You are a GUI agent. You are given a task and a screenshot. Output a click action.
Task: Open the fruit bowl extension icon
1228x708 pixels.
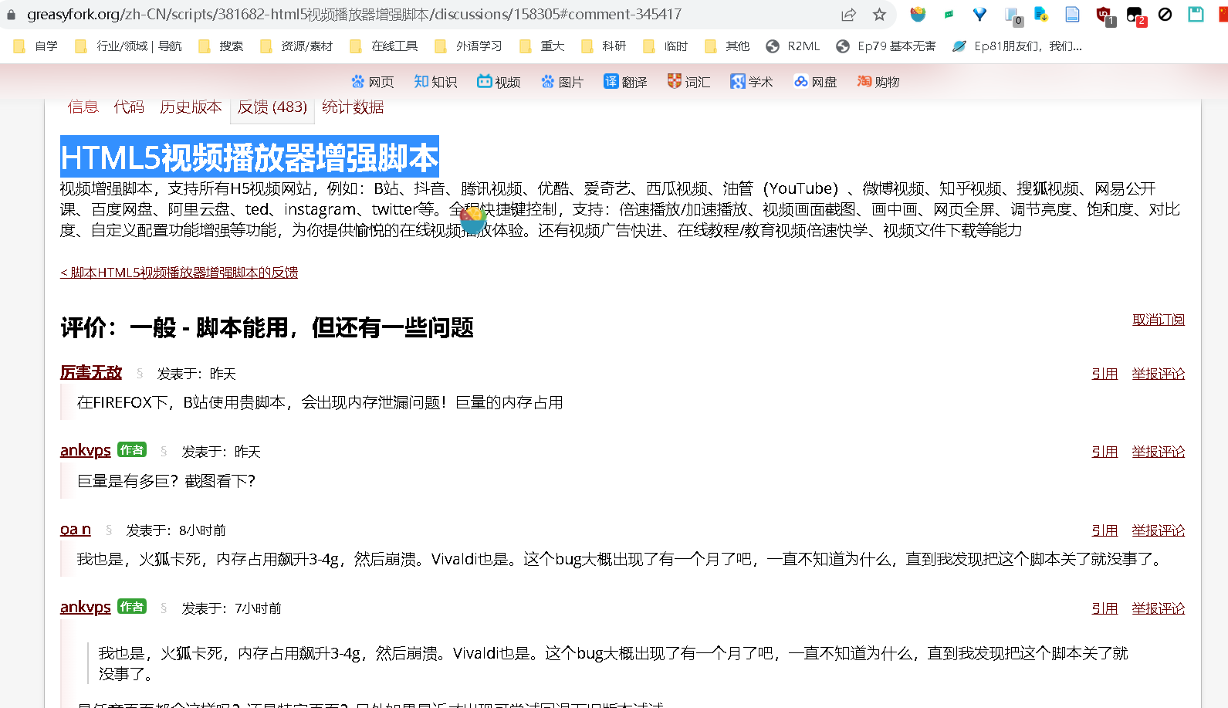coord(918,14)
